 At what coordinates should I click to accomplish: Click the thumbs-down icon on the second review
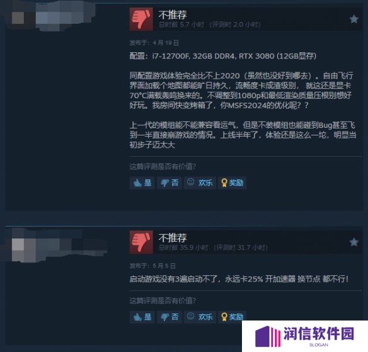click(141, 242)
